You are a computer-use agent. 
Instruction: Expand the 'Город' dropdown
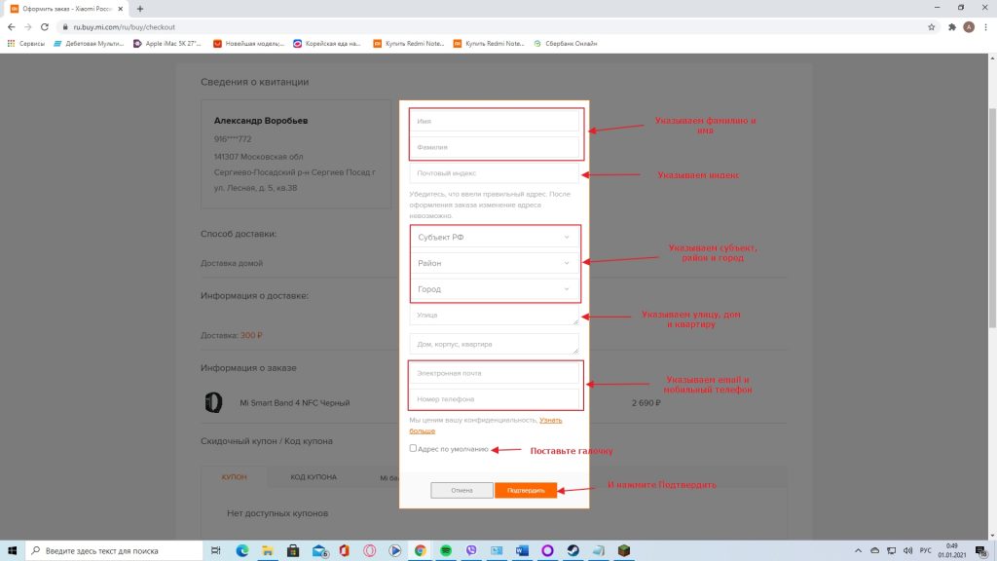click(x=495, y=289)
